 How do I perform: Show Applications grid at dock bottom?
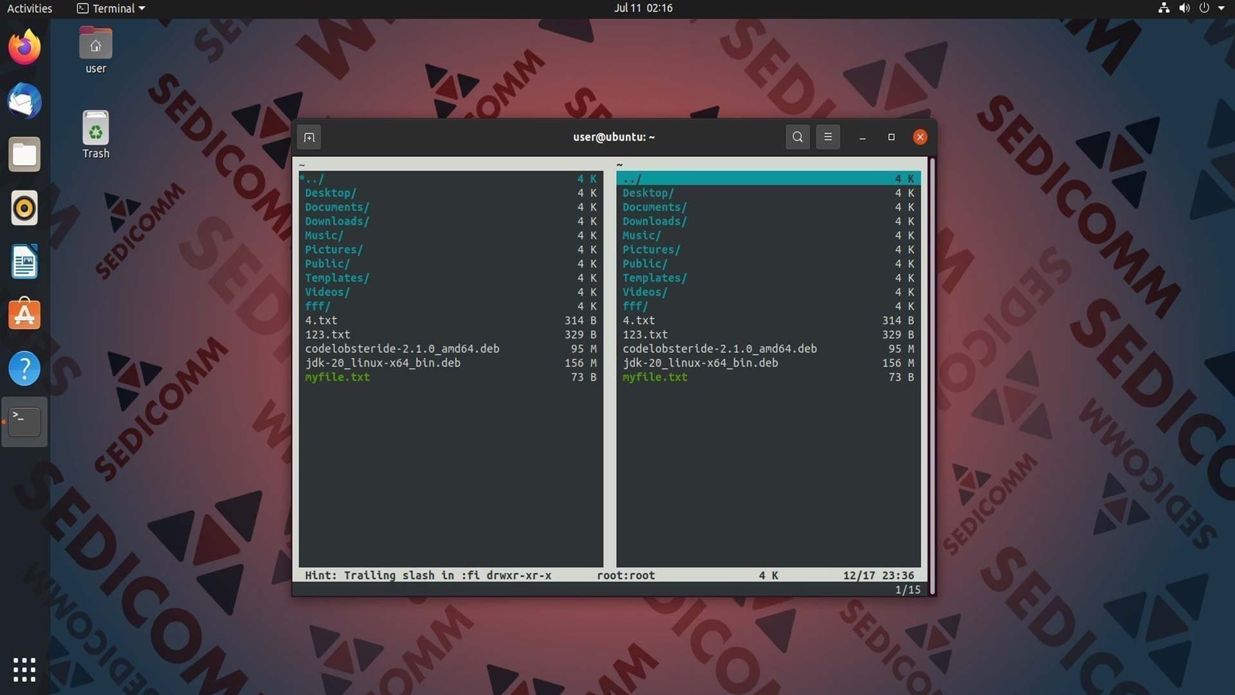tap(24, 670)
